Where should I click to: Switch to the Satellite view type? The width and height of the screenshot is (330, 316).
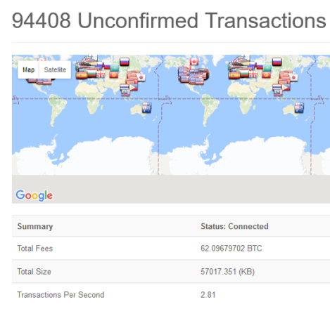pyautogui.click(x=55, y=70)
